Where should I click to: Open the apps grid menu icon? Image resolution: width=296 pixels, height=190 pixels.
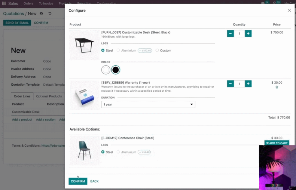click(x=4, y=3)
